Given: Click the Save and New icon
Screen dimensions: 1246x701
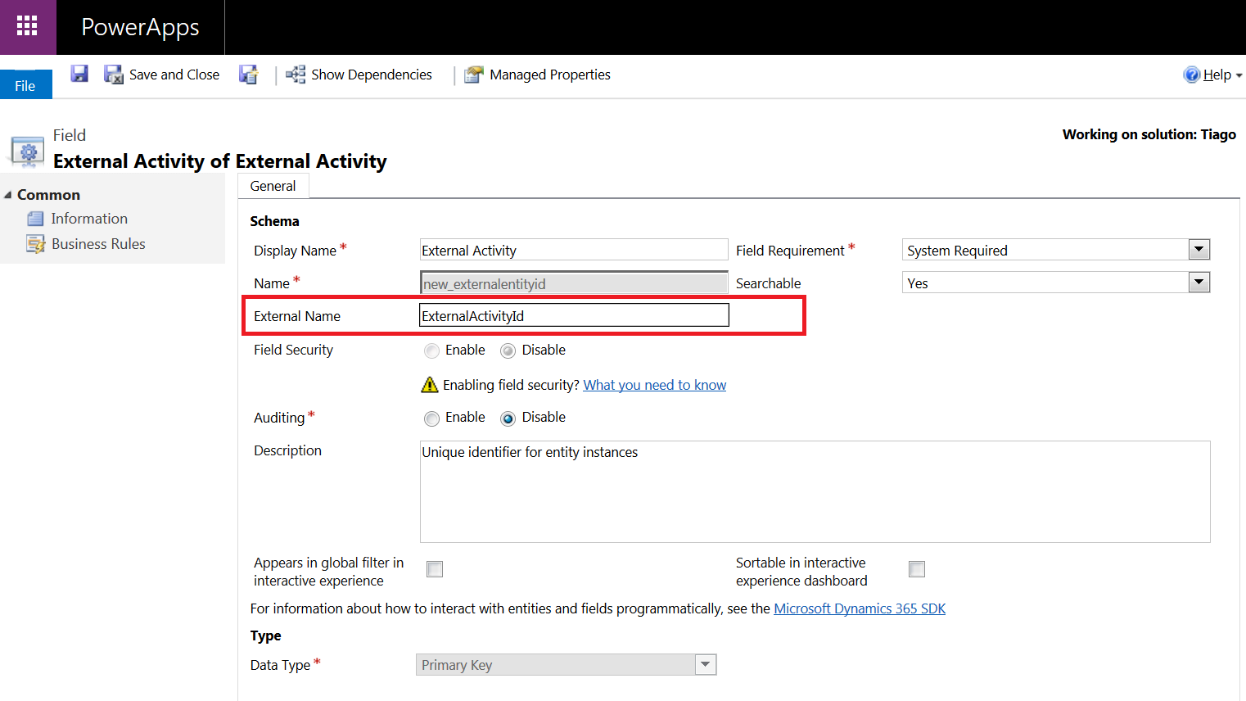Looking at the screenshot, I should tap(248, 75).
